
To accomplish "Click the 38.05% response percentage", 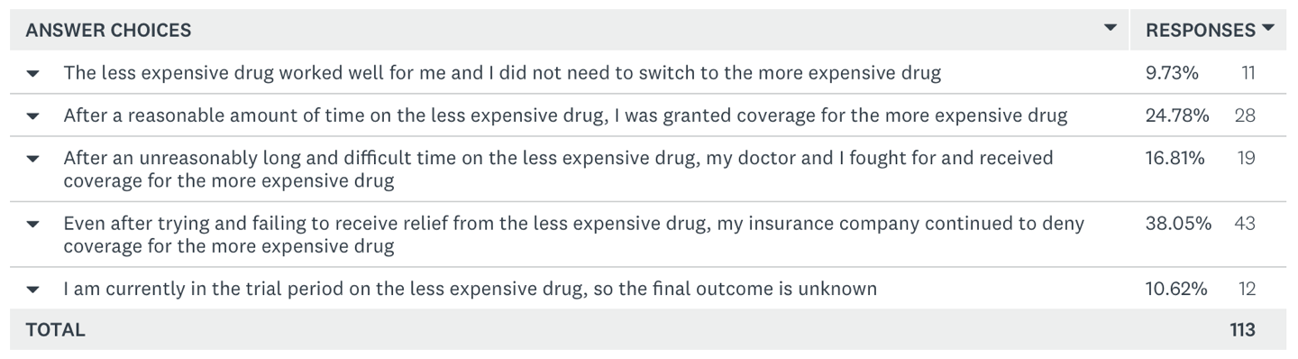I will (1178, 223).
